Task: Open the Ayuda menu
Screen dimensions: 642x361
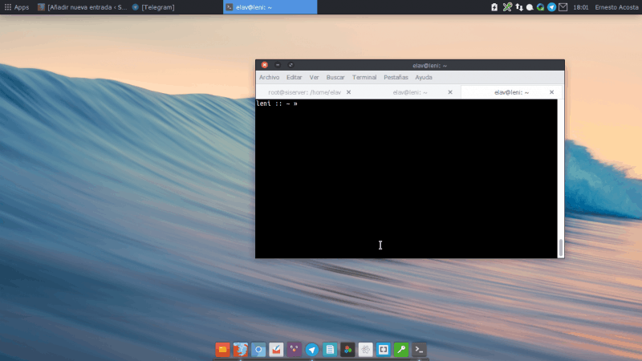Action: click(424, 77)
